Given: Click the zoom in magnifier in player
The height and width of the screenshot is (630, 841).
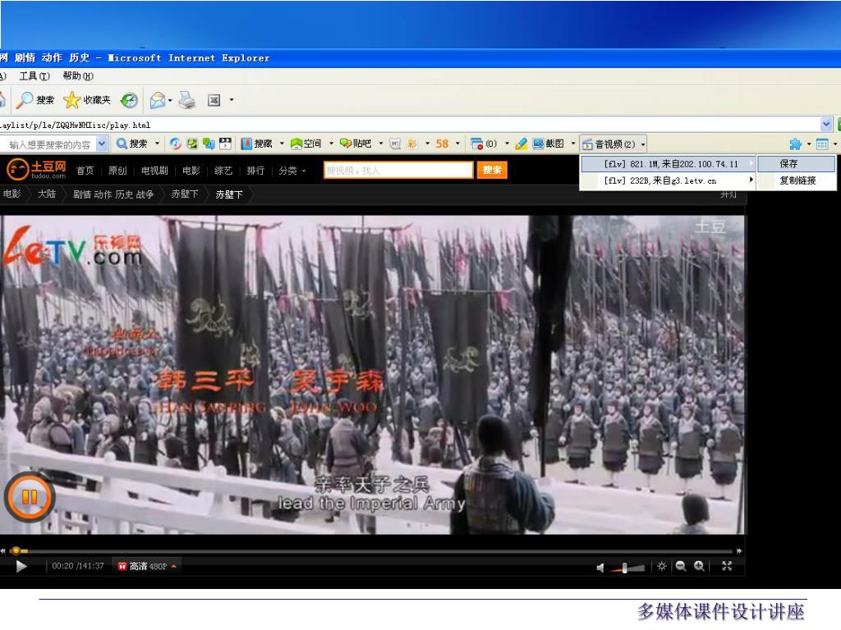Looking at the screenshot, I should (699, 566).
